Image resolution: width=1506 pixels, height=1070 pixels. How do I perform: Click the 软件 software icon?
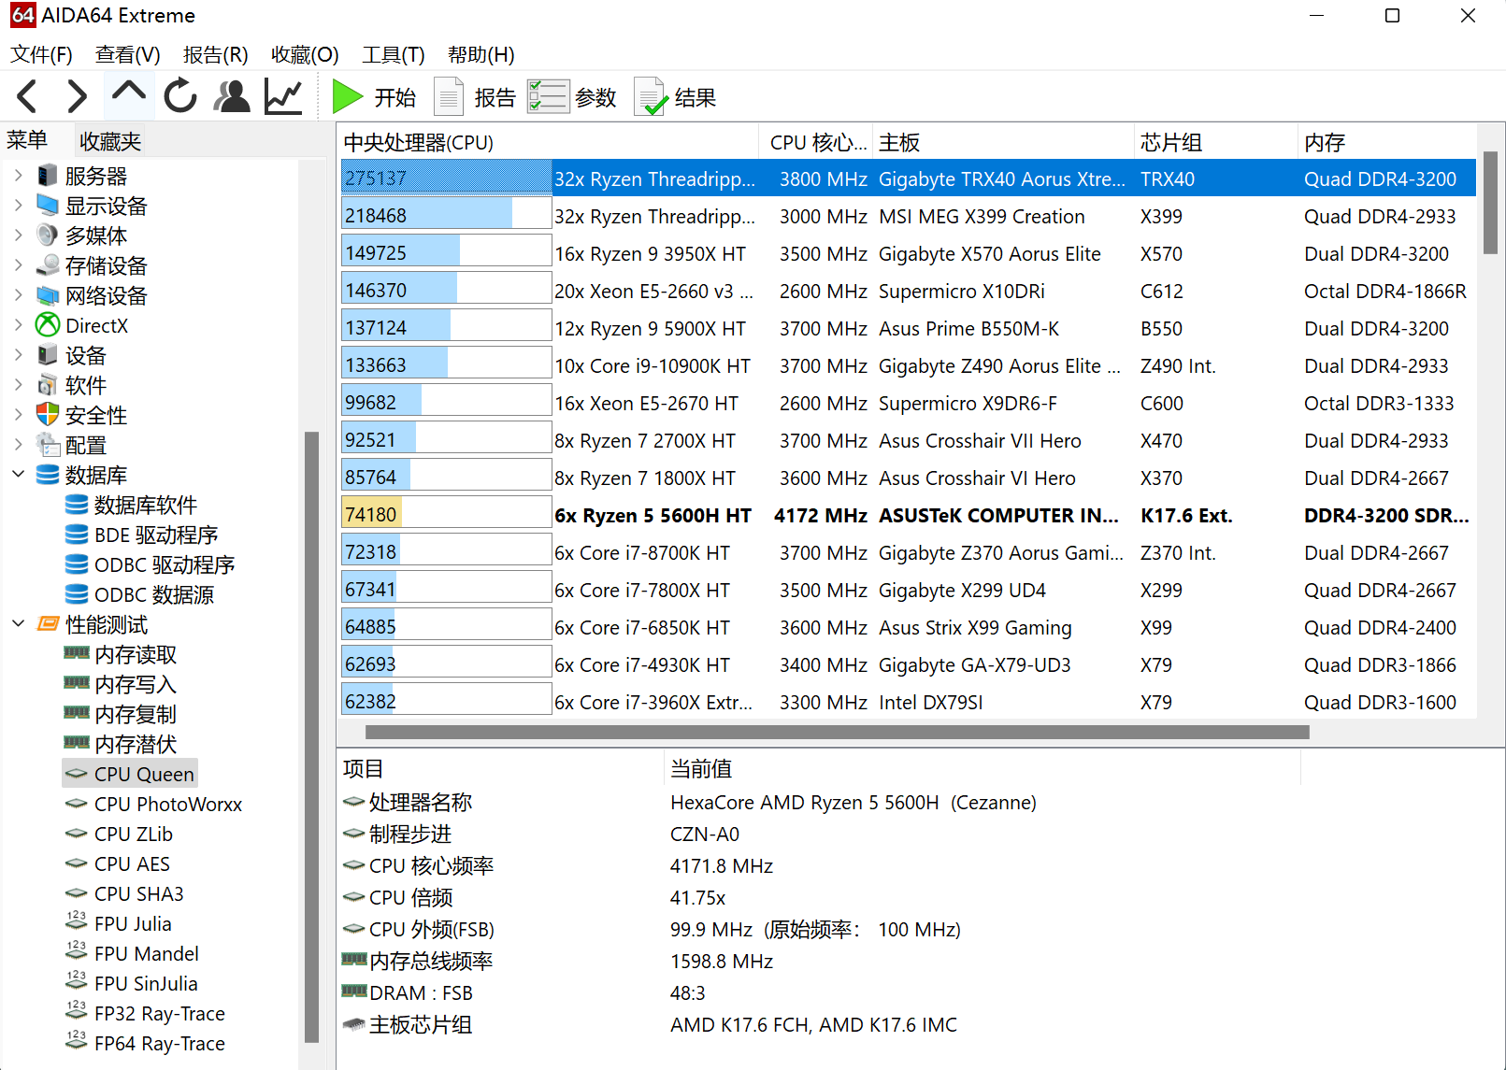point(48,385)
